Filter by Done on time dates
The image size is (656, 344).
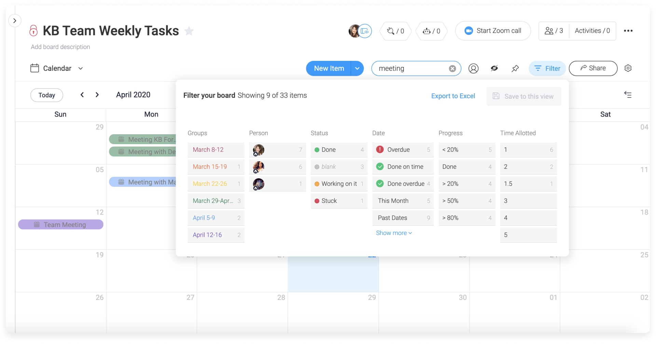click(x=403, y=167)
